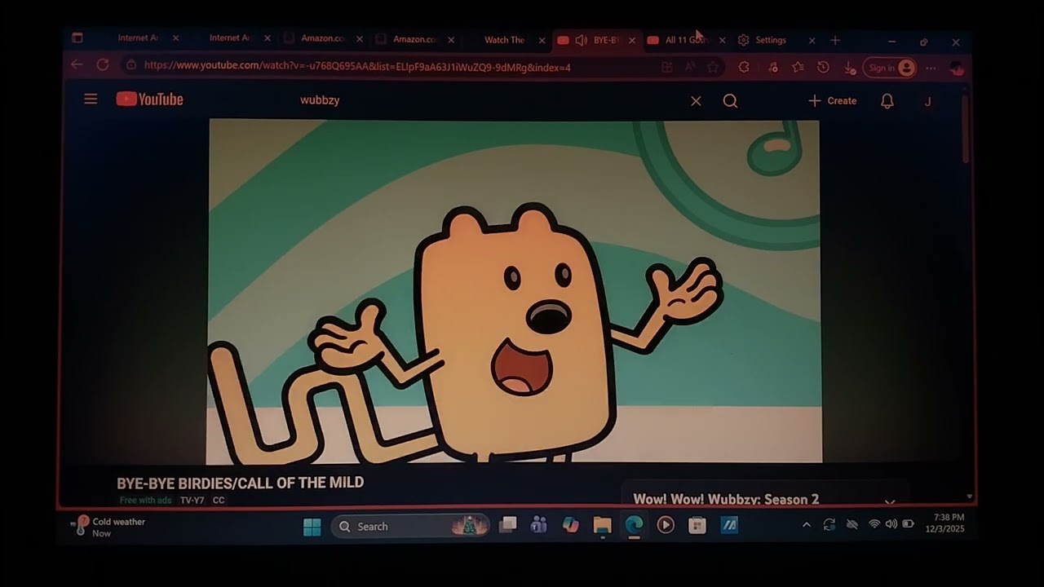1044x587 pixels.
Task: Open the YouTube hamburger guide menu
Action: pos(91,99)
